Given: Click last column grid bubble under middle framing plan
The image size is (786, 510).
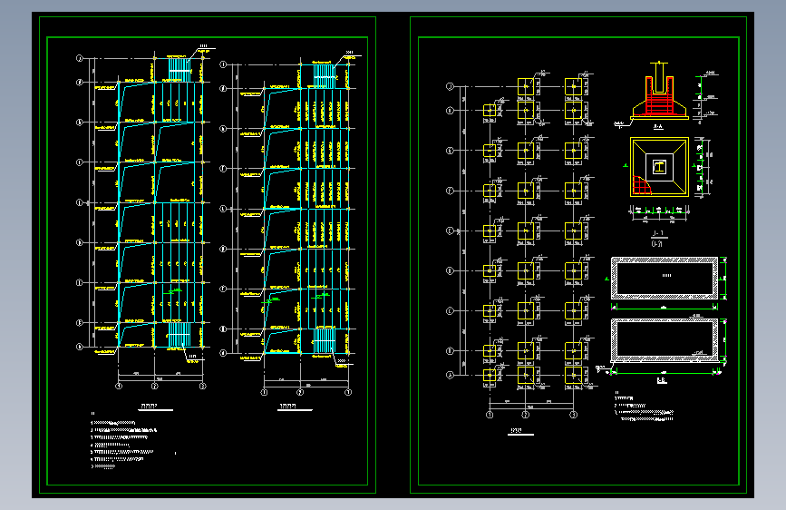Looking at the screenshot, I should (348, 392).
